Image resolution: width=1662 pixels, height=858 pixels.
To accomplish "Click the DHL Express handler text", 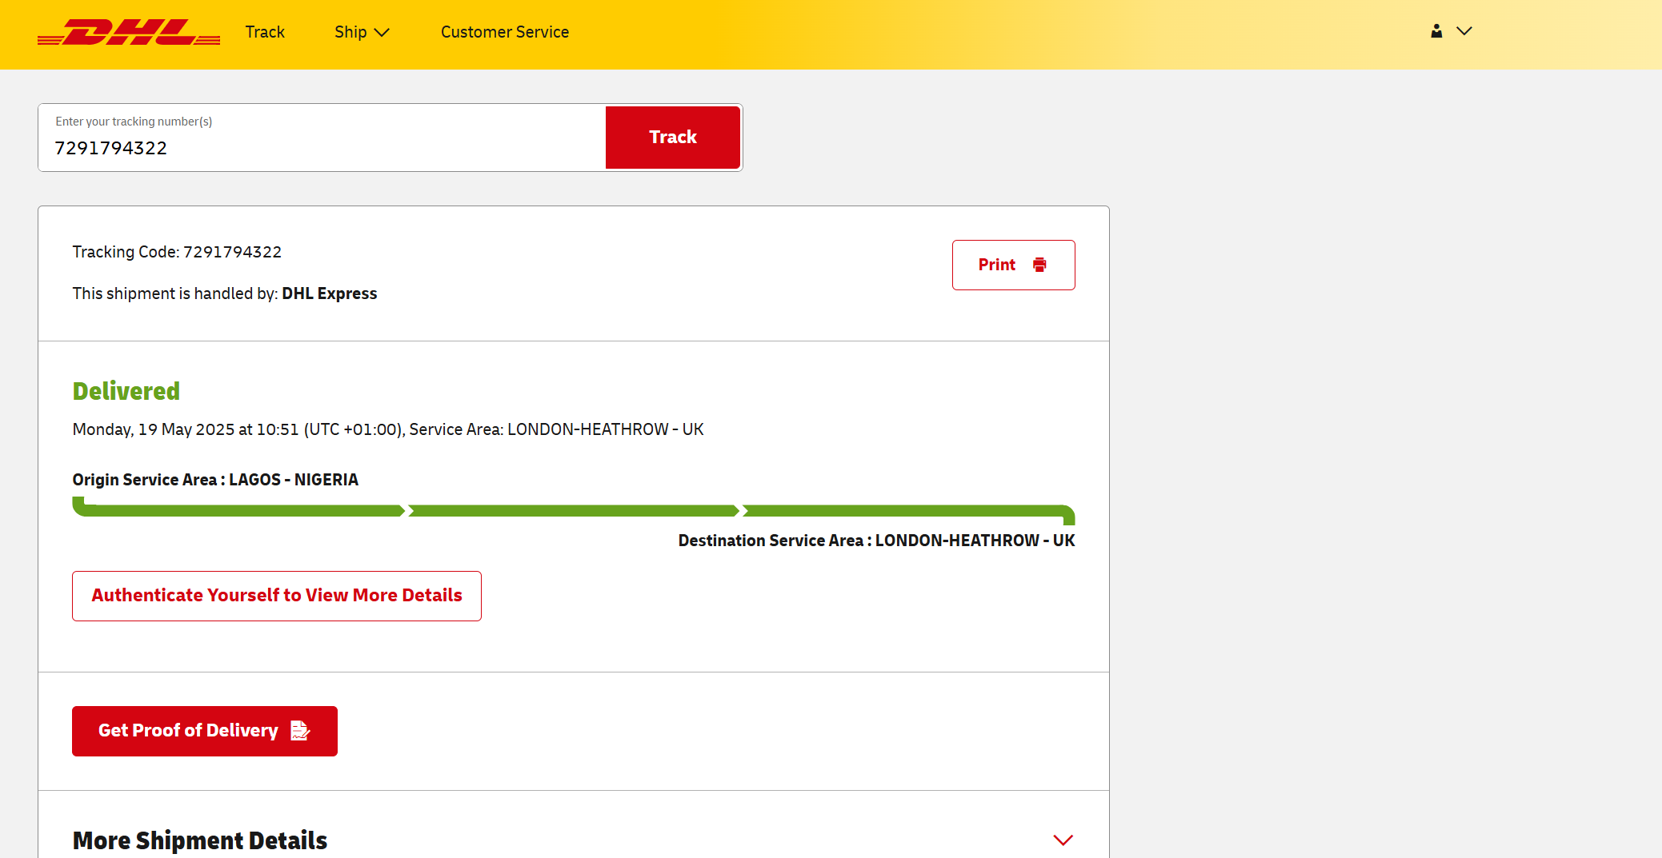I will tap(329, 293).
